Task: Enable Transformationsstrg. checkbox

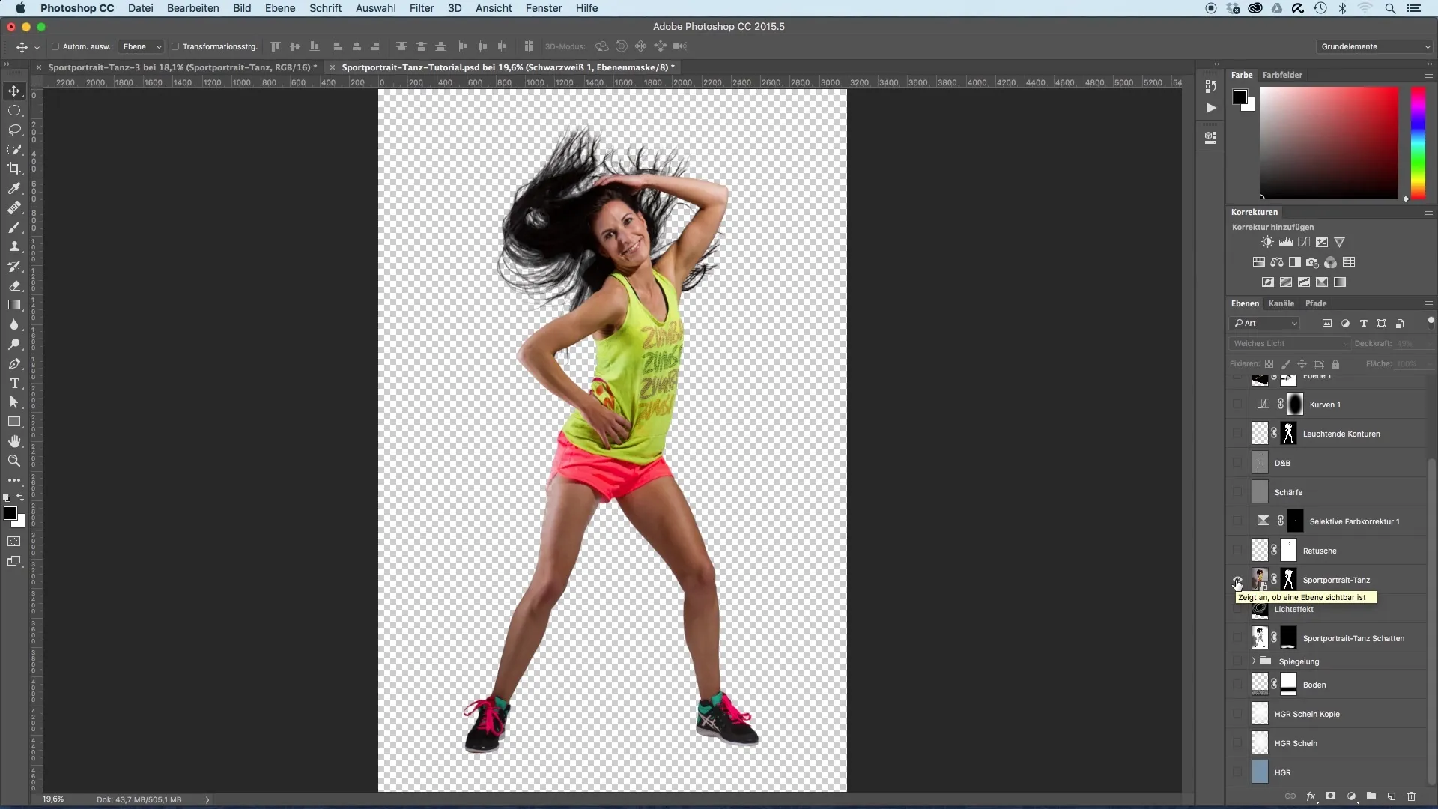Action: 175,46
